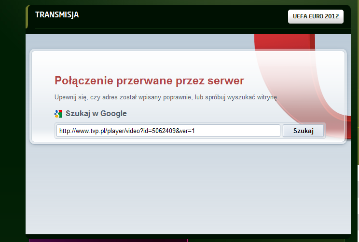The image size is (359, 242).
Task: Click the 'Połączenie przerwane przez serwer' heading
Action: [149, 81]
